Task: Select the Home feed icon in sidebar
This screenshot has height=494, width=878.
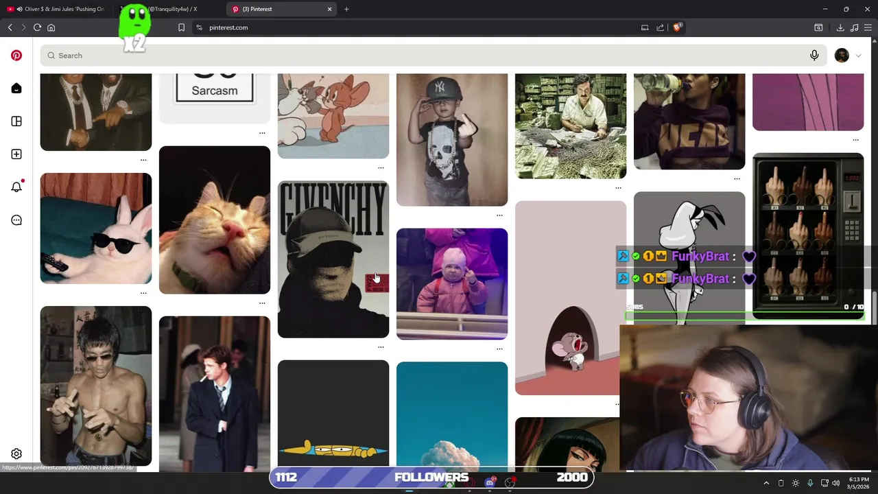Action: [16, 89]
